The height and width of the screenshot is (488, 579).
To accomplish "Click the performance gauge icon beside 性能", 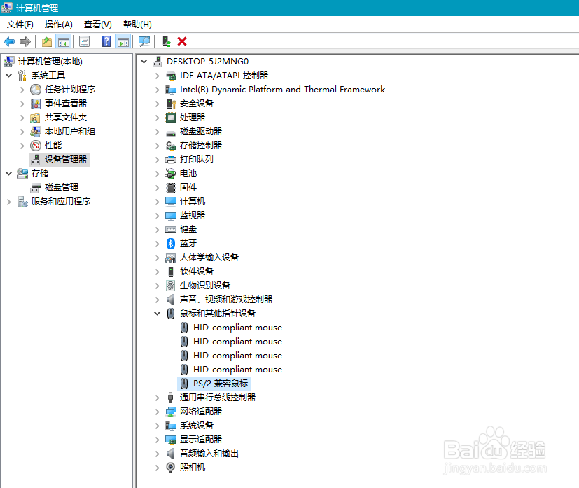I will click(x=36, y=146).
